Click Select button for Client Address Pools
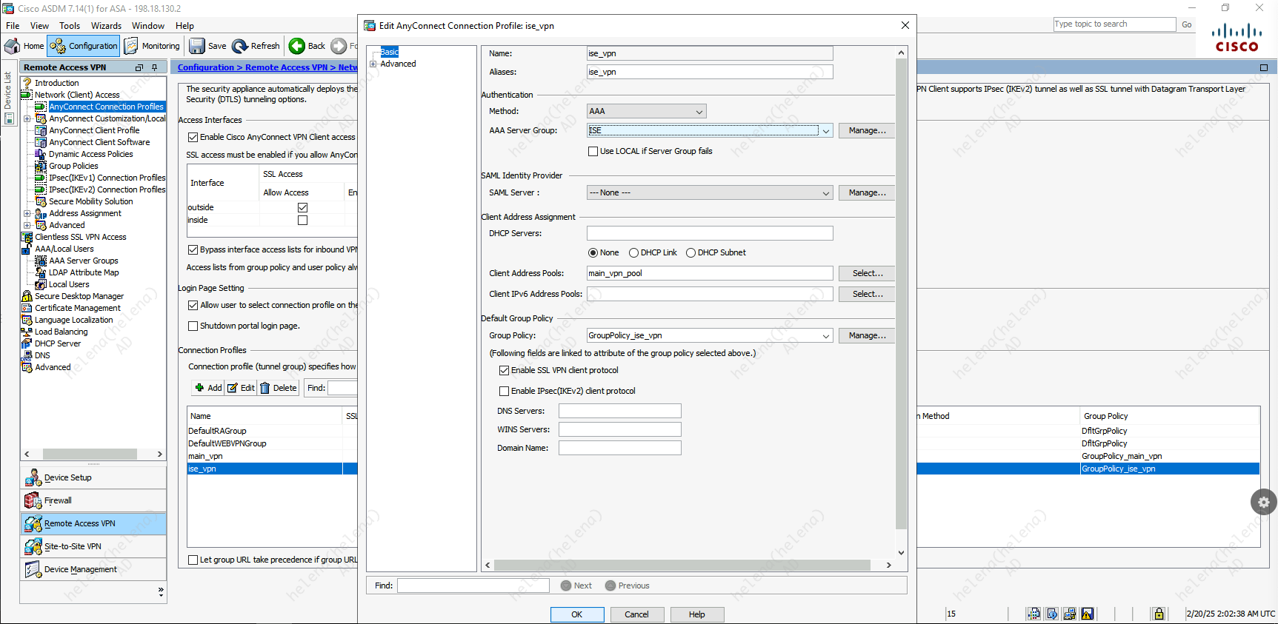This screenshot has height=624, width=1278. tap(867, 273)
